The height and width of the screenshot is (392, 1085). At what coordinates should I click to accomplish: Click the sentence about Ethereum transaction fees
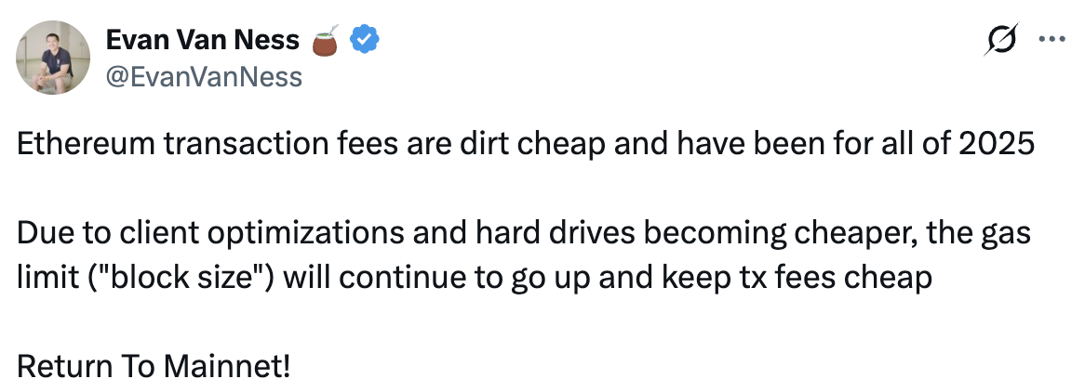coord(526,146)
